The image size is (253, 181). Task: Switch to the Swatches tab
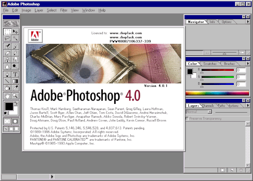tap(210, 64)
